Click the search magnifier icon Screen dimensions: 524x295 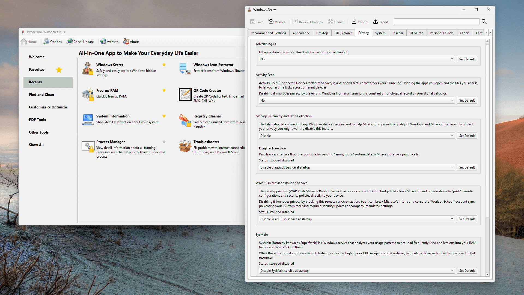484,22
